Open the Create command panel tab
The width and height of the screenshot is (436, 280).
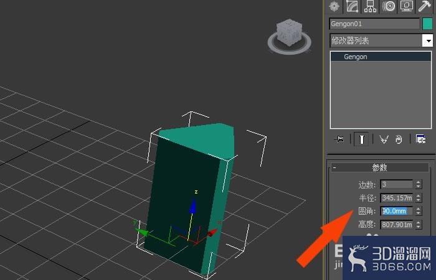334,6
